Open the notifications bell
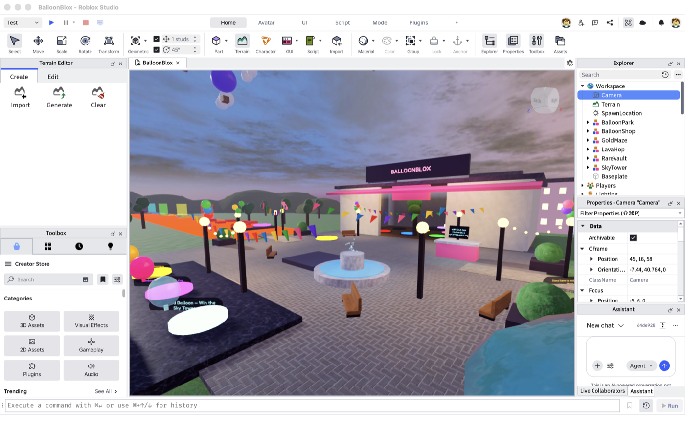The image size is (685, 429). [x=661, y=22]
